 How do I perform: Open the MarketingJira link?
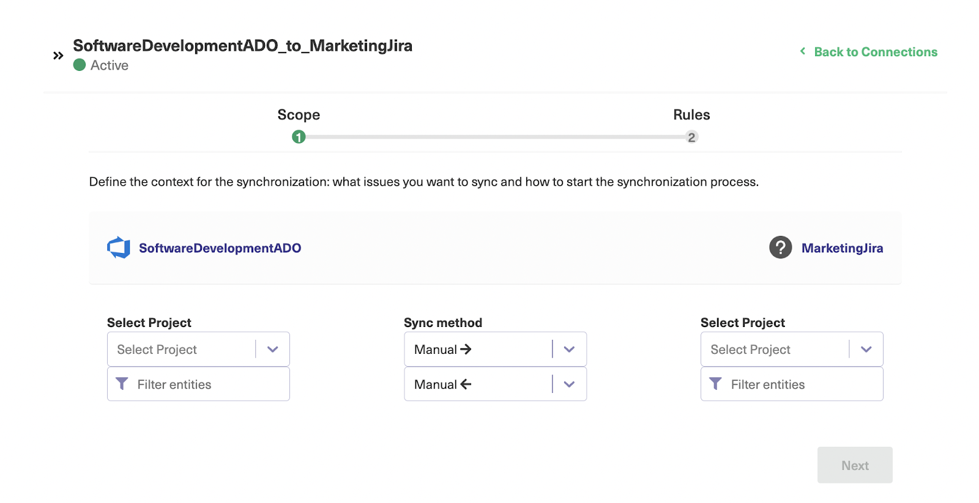pyautogui.click(x=842, y=248)
